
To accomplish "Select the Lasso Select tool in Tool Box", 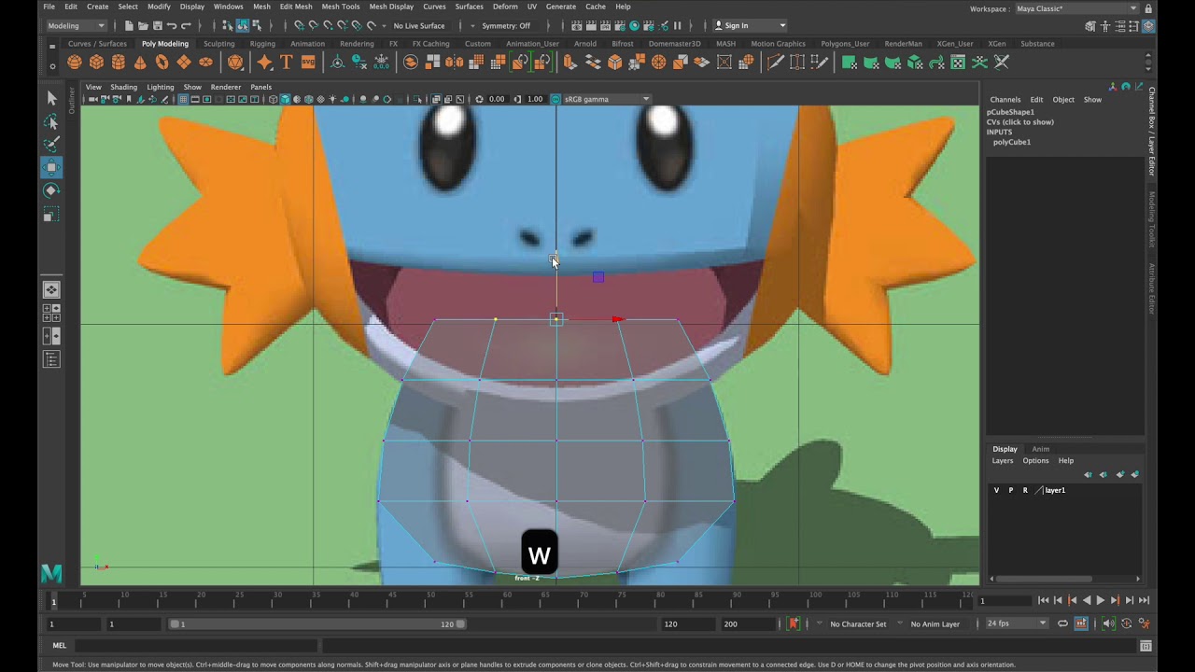I will coord(51,121).
